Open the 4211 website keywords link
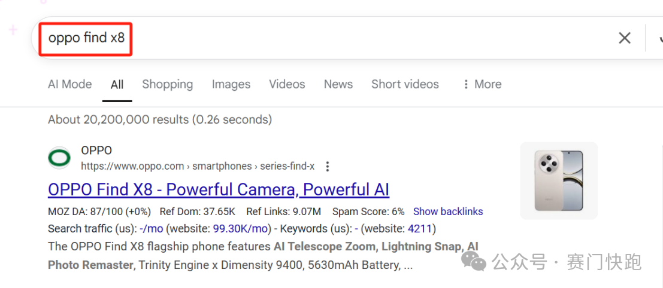This screenshot has height=288, width=663. pyautogui.click(x=419, y=228)
